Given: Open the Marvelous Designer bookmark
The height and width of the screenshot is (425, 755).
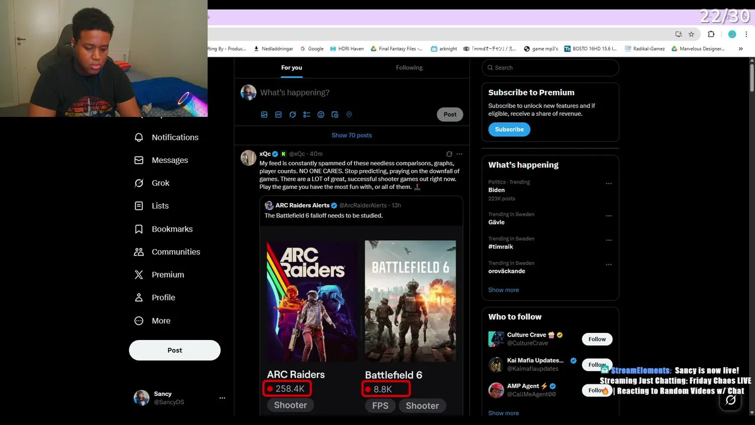Looking at the screenshot, I should click(698, 49).
